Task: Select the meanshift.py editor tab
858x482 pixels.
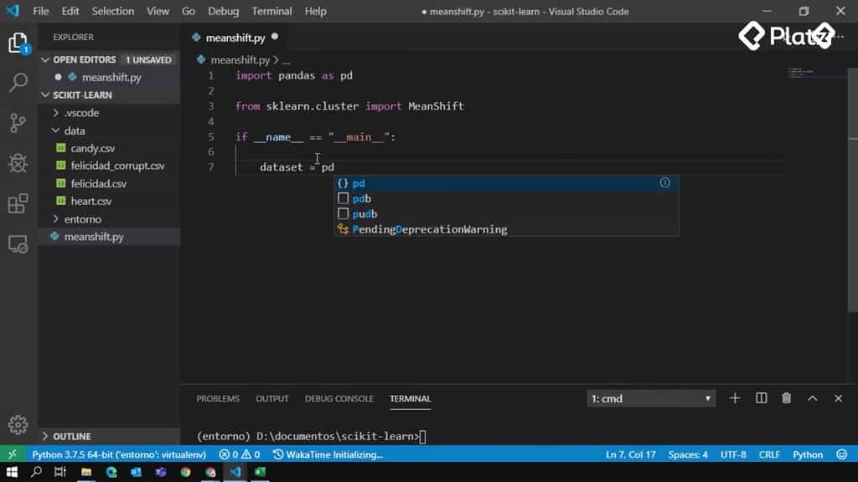Action: [235, 37]
